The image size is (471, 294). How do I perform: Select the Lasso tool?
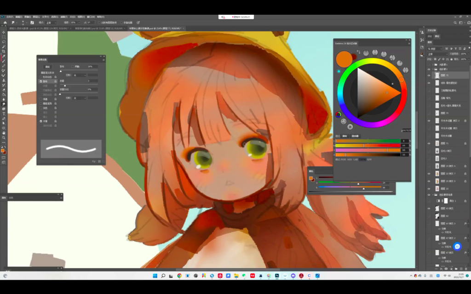tap(4, 41)
